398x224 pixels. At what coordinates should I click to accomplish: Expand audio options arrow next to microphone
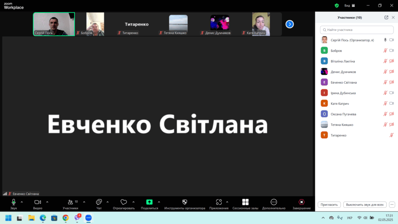[22, 202]
